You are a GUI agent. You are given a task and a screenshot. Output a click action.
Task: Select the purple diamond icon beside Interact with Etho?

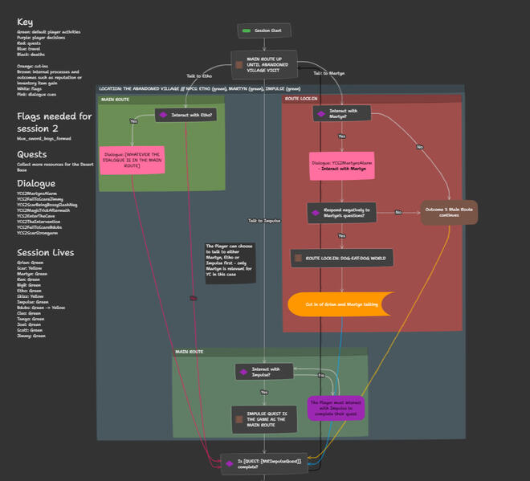click(x=163, y=115)
